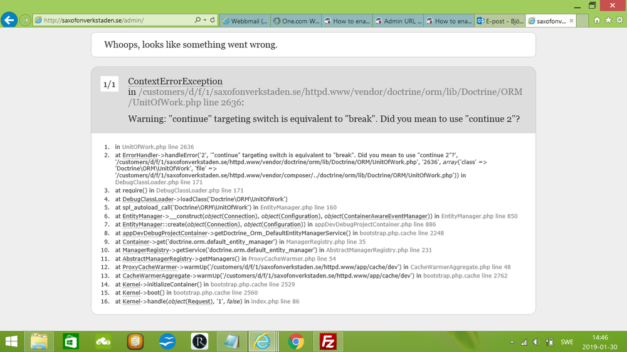Open the Windows Start button
627x352 pixels.
click(x=11, y=341)
